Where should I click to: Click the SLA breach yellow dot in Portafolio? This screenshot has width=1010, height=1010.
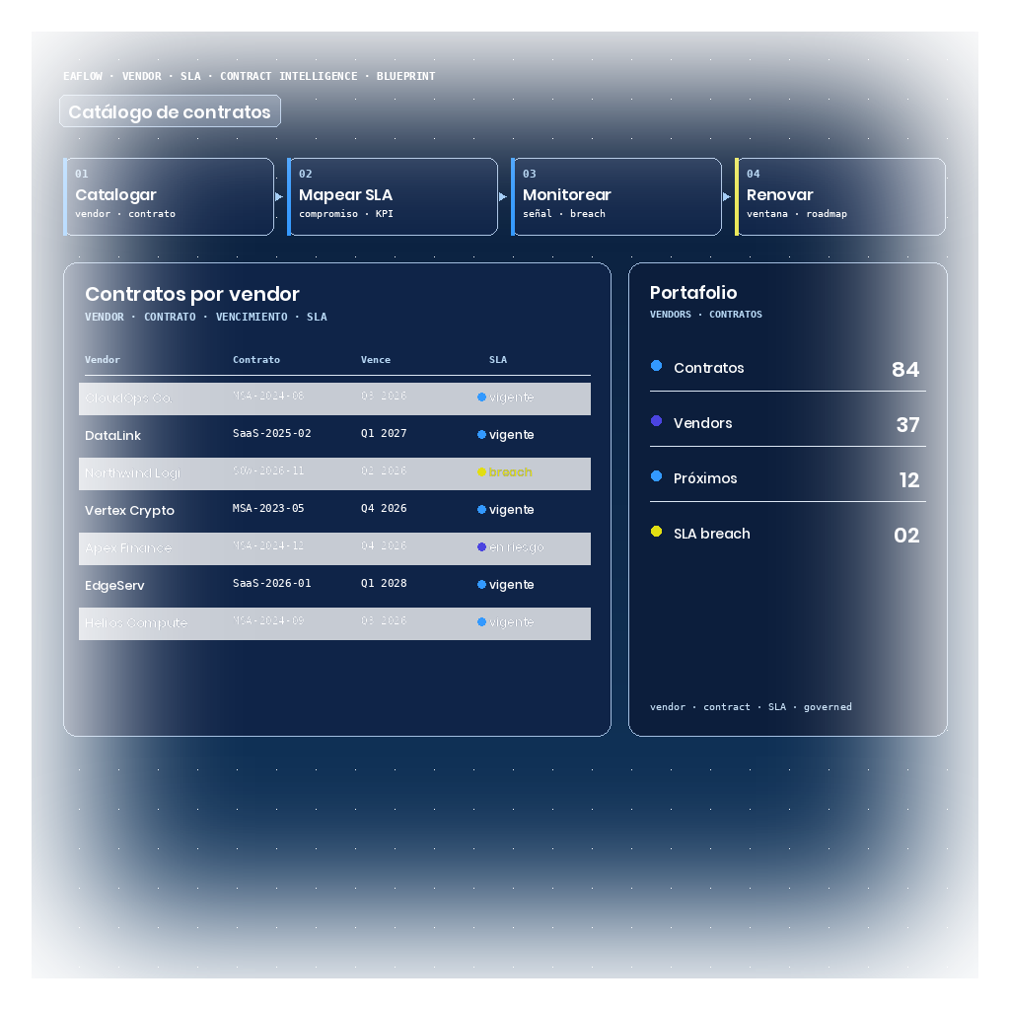(656, 532)
